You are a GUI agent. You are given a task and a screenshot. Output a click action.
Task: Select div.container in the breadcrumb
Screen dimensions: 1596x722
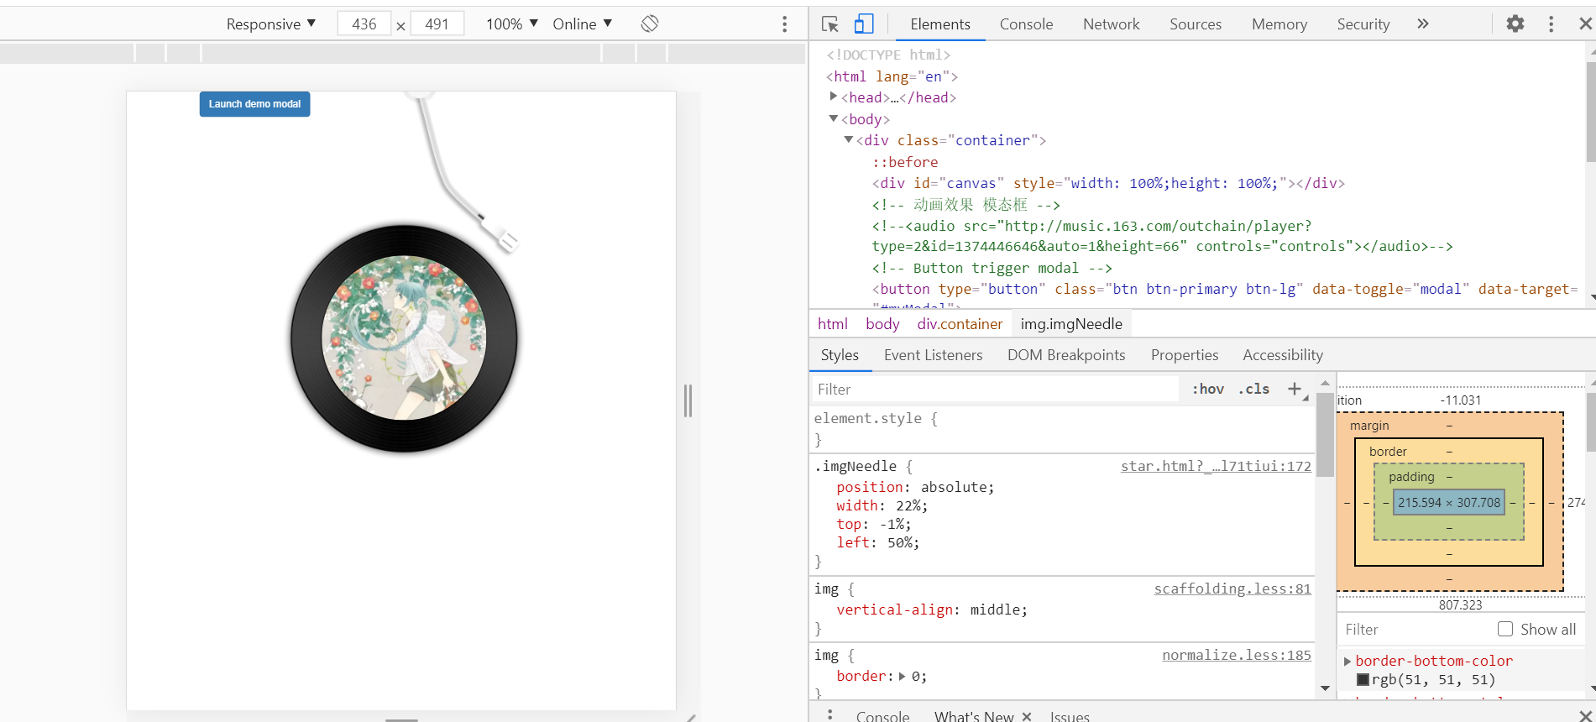click(x=960, y=324)
